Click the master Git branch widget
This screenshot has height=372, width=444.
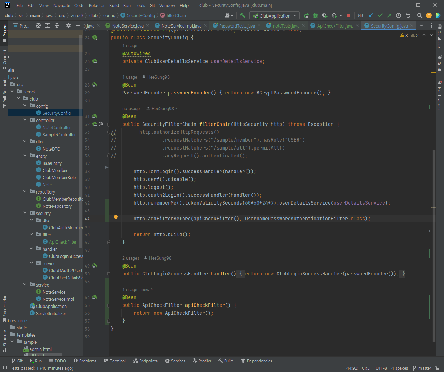tap(422, 368)
